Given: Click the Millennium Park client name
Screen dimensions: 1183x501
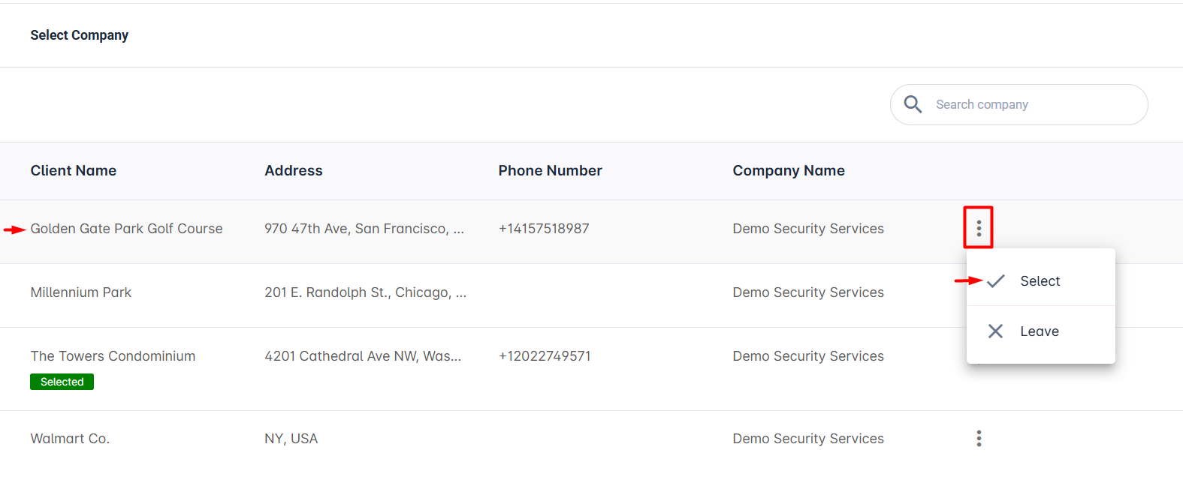Looking at the screenshot, I should pos(81,292).
